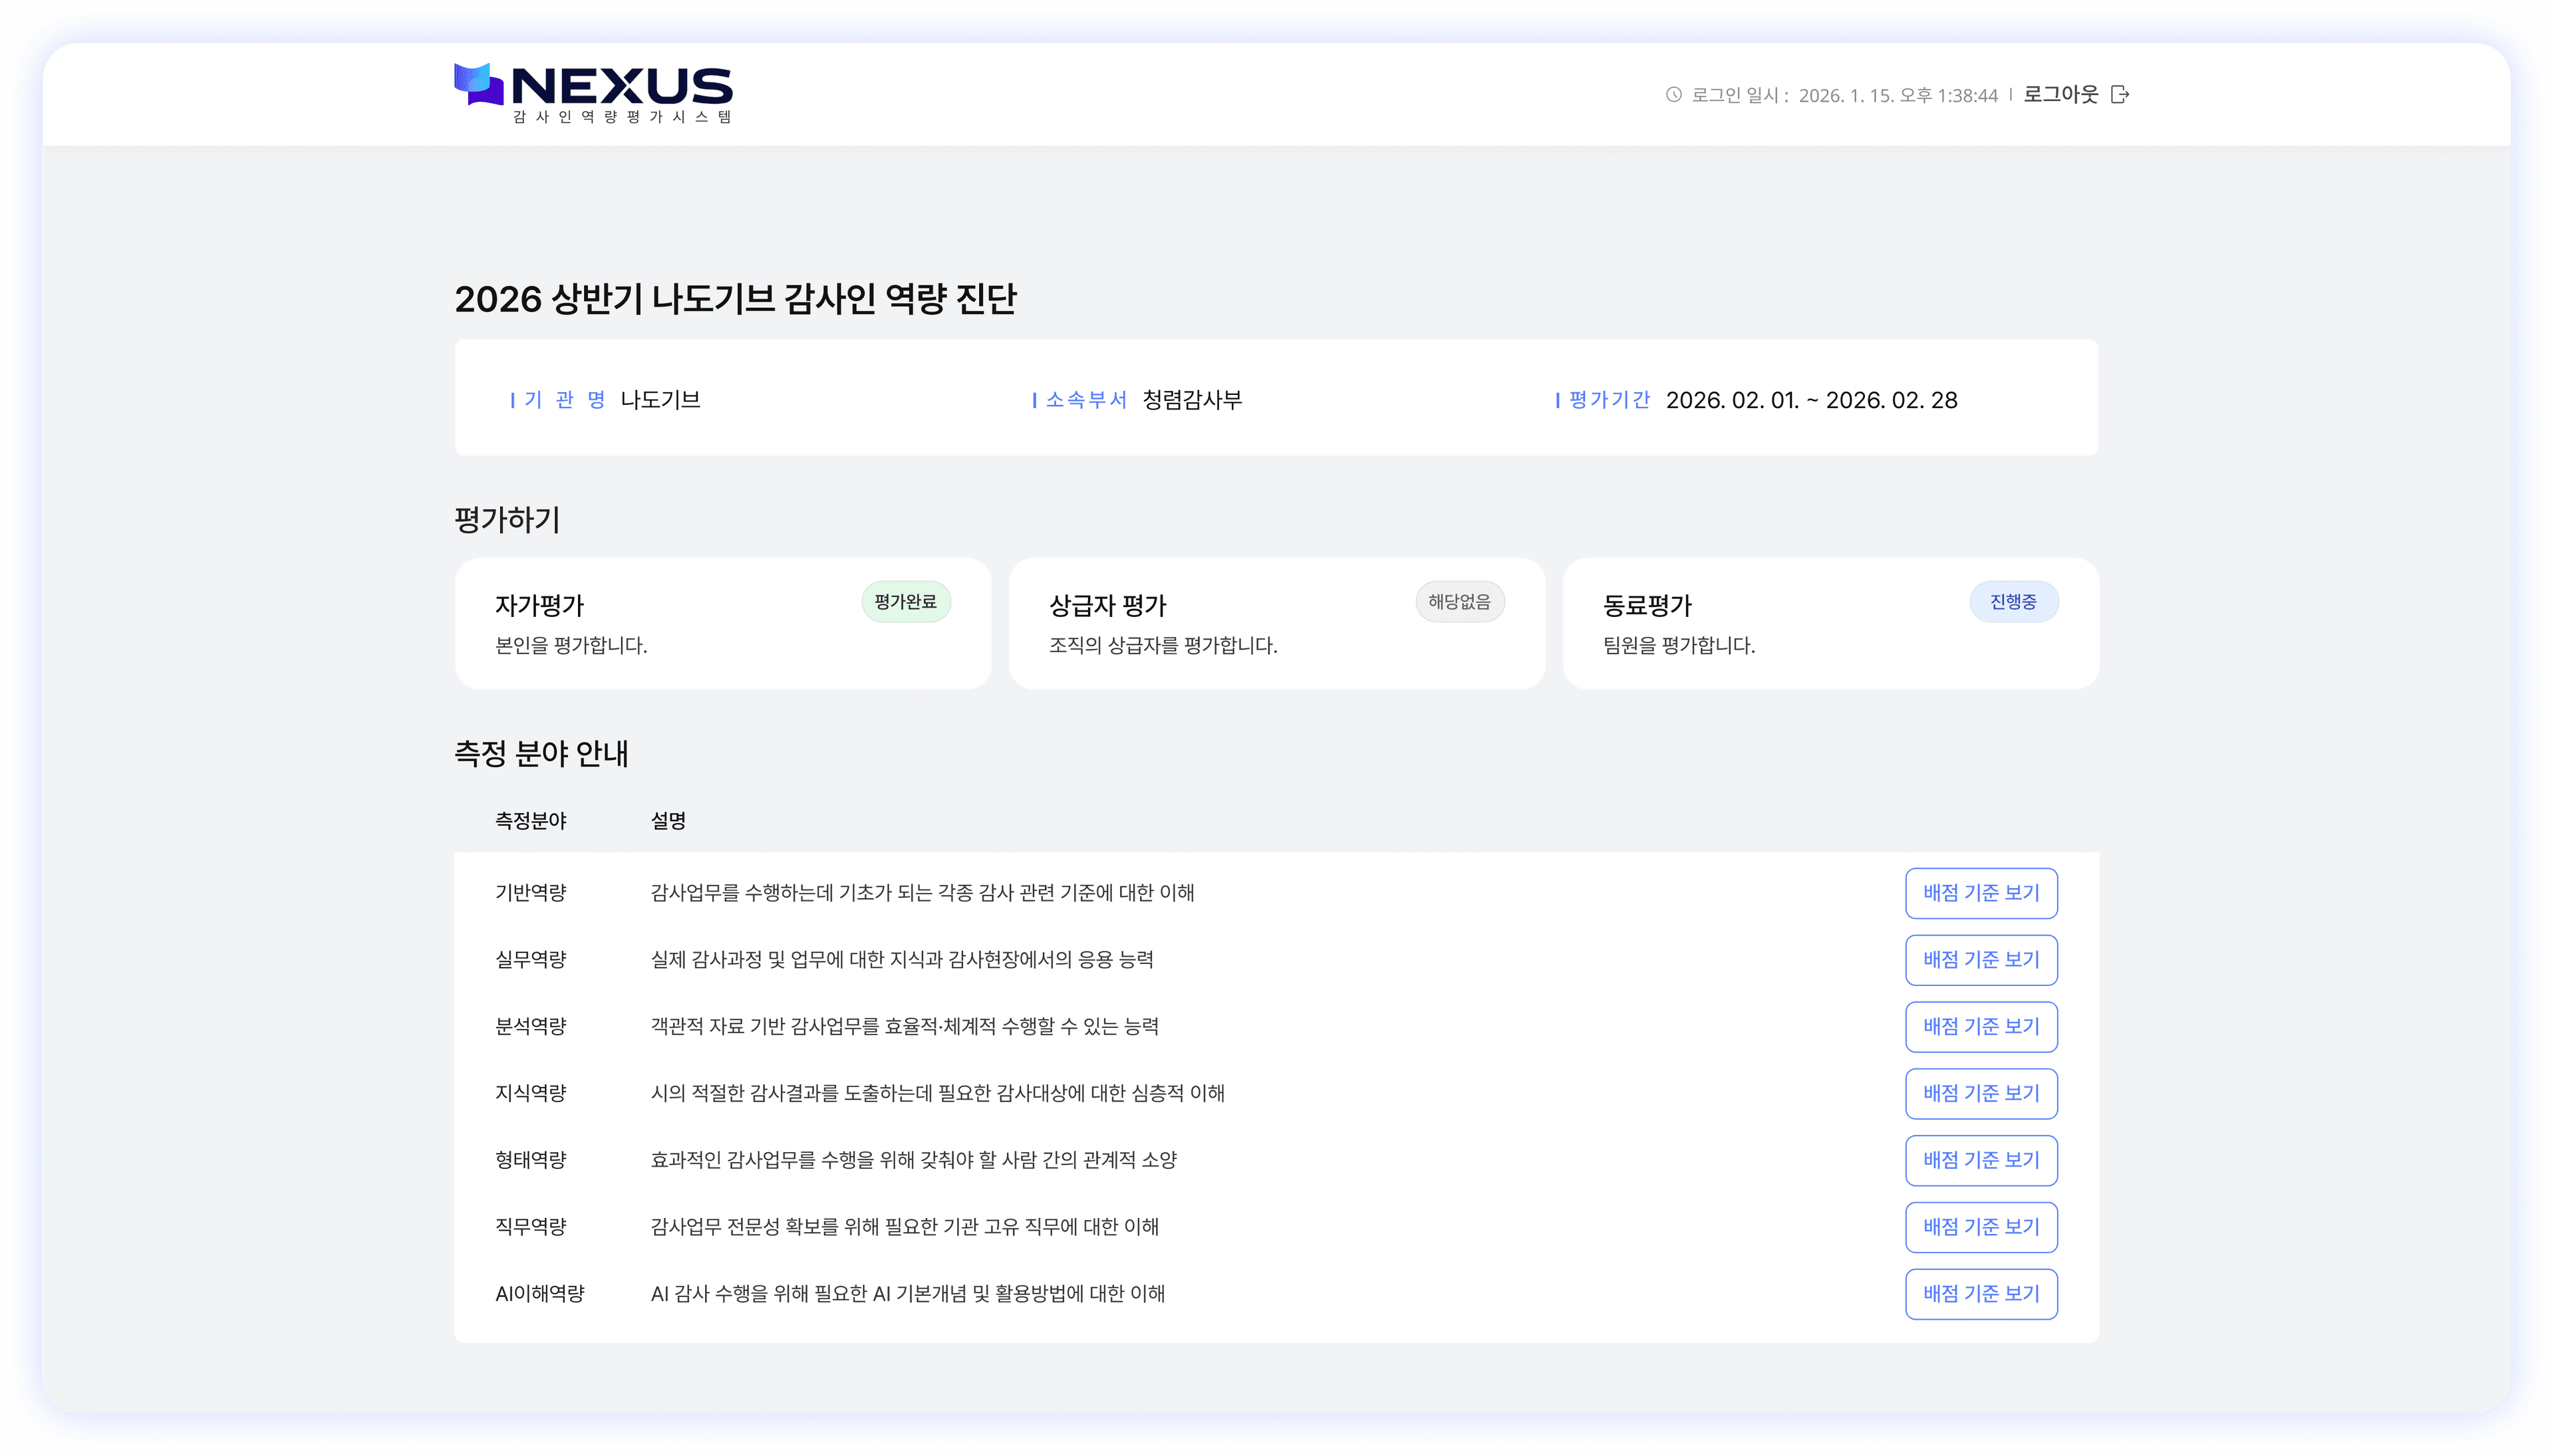Open scoring criteria for AI이해역량
The height and width of the screenshot is (1456, 2554).
[x=1982, y=1293]
